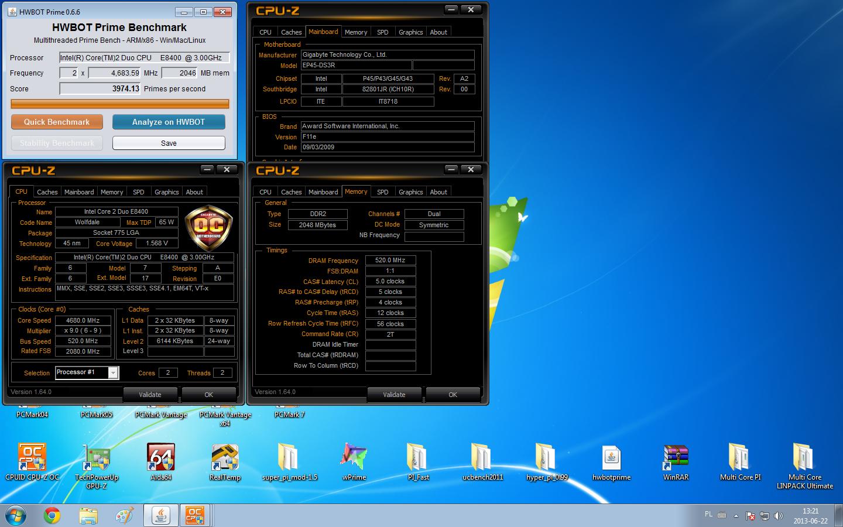Open the CPUID CPU-Z OC desktop shortcut
Image resolution: width=843 pixels, height=527 pixels.
click(32, 462)
